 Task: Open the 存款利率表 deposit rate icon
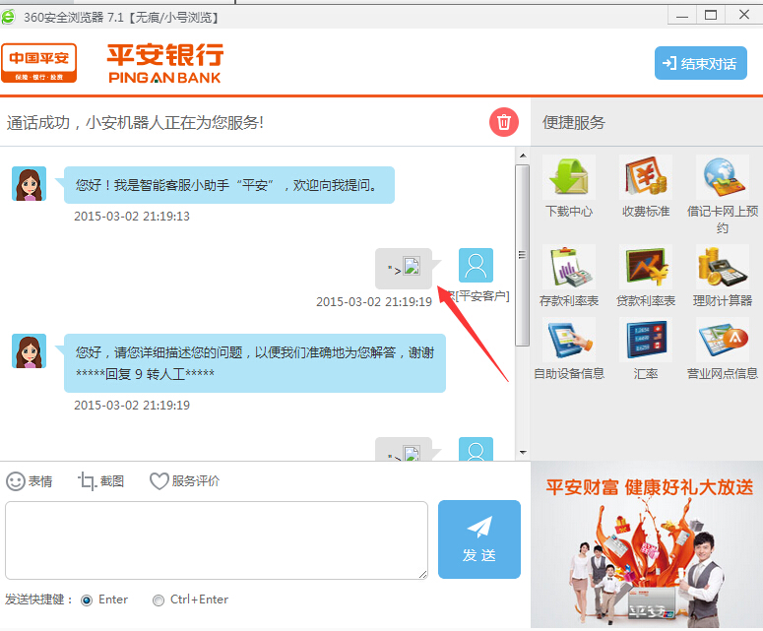[569, 267]
